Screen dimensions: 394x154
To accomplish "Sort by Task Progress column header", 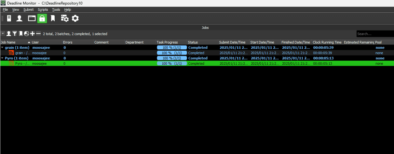I will (x=171, y=42).
